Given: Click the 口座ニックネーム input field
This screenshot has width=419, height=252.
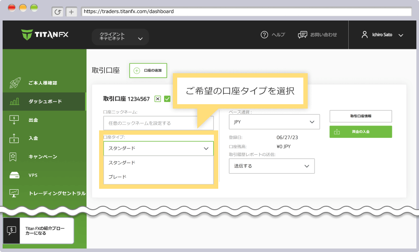Looking at the screenshot, I should [158, 123].
